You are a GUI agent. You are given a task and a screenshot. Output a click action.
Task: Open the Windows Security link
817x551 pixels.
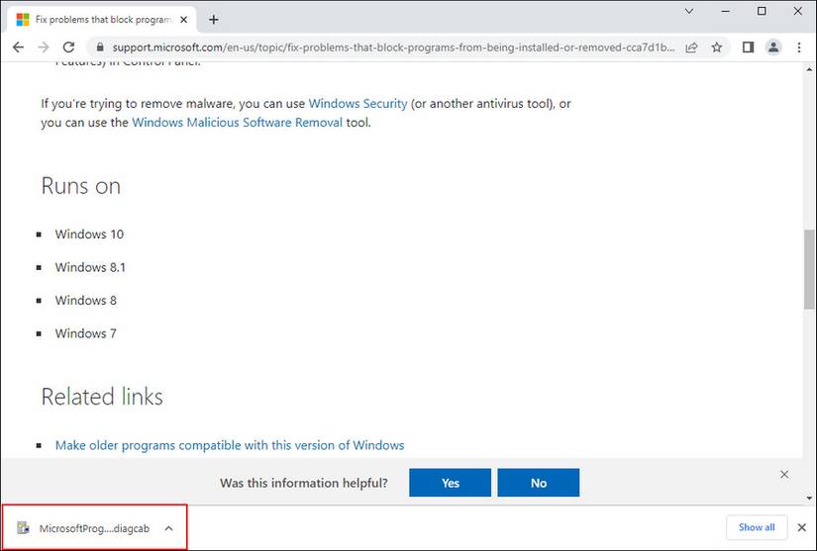(x=357, y=103)
